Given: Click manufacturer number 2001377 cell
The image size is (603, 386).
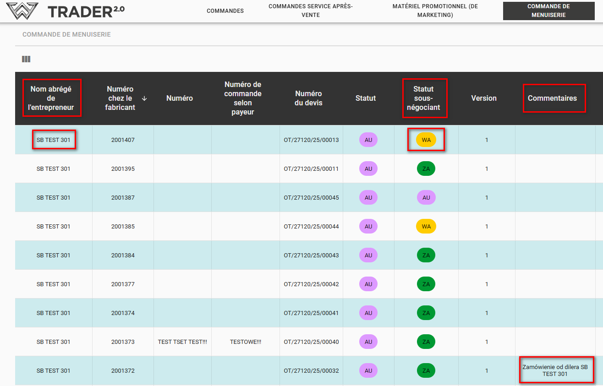Looking at the screenshot, I should (123, 284).
